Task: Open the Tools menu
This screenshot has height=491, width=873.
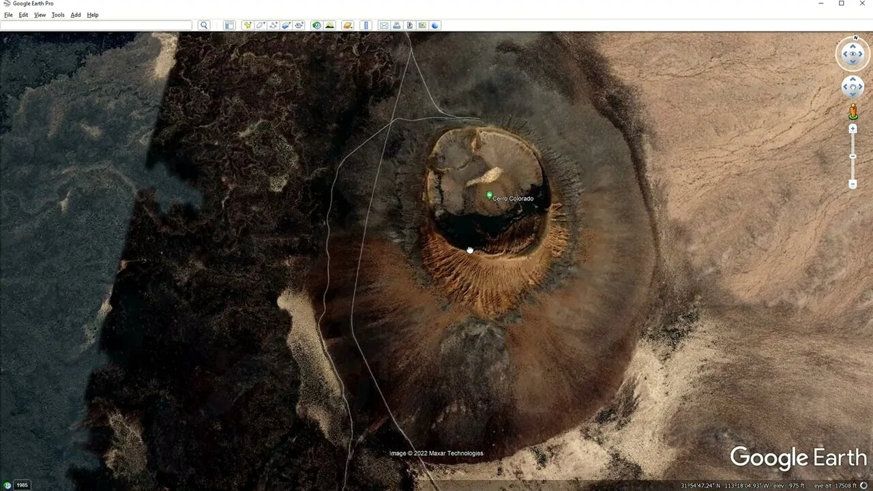Action: tap(58, 15)
